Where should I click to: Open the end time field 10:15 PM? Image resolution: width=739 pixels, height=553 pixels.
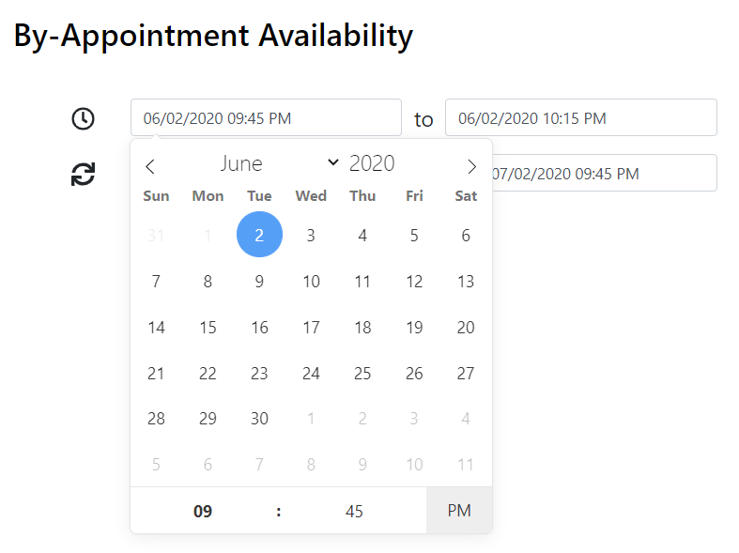(580, 118)
